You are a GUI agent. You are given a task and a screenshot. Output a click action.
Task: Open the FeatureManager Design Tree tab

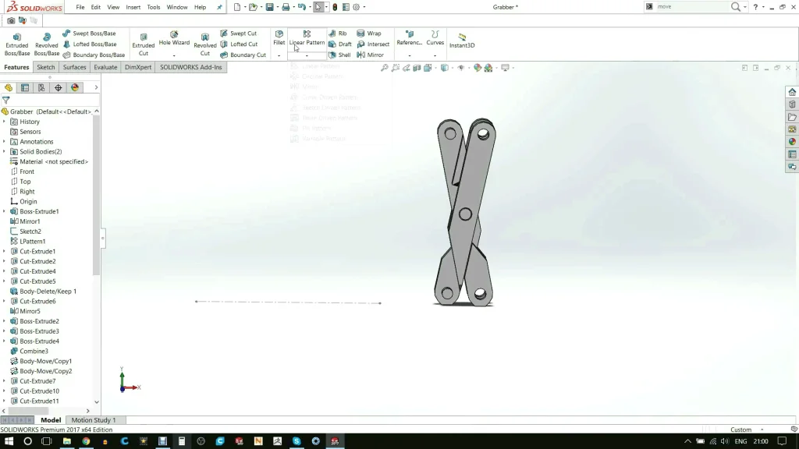[9, 87]
